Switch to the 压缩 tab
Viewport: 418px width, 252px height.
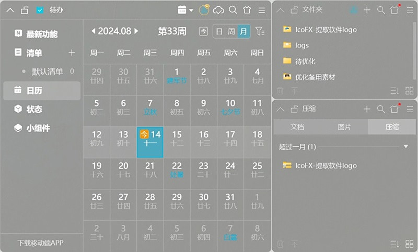pyautogui.click(x=392, y=127)
